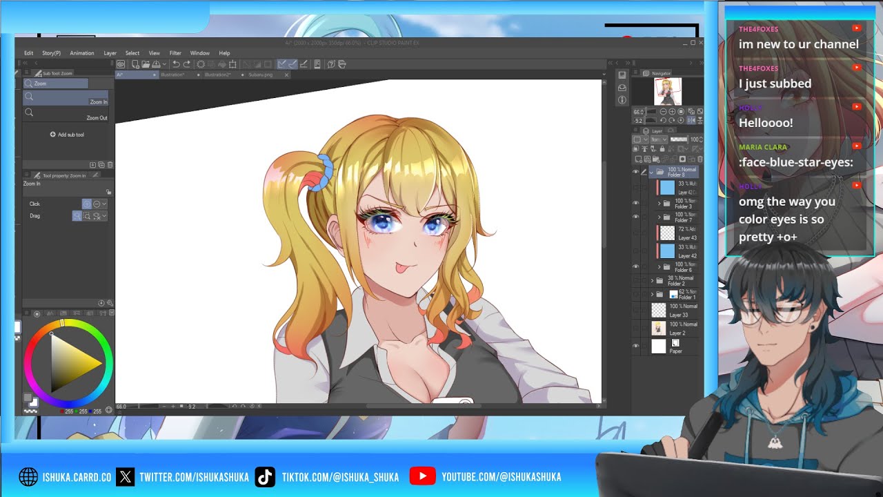Screen dimensions: 883x497
Task: Click the trash icon in Sub Tool panel
Action: [110, 165]
